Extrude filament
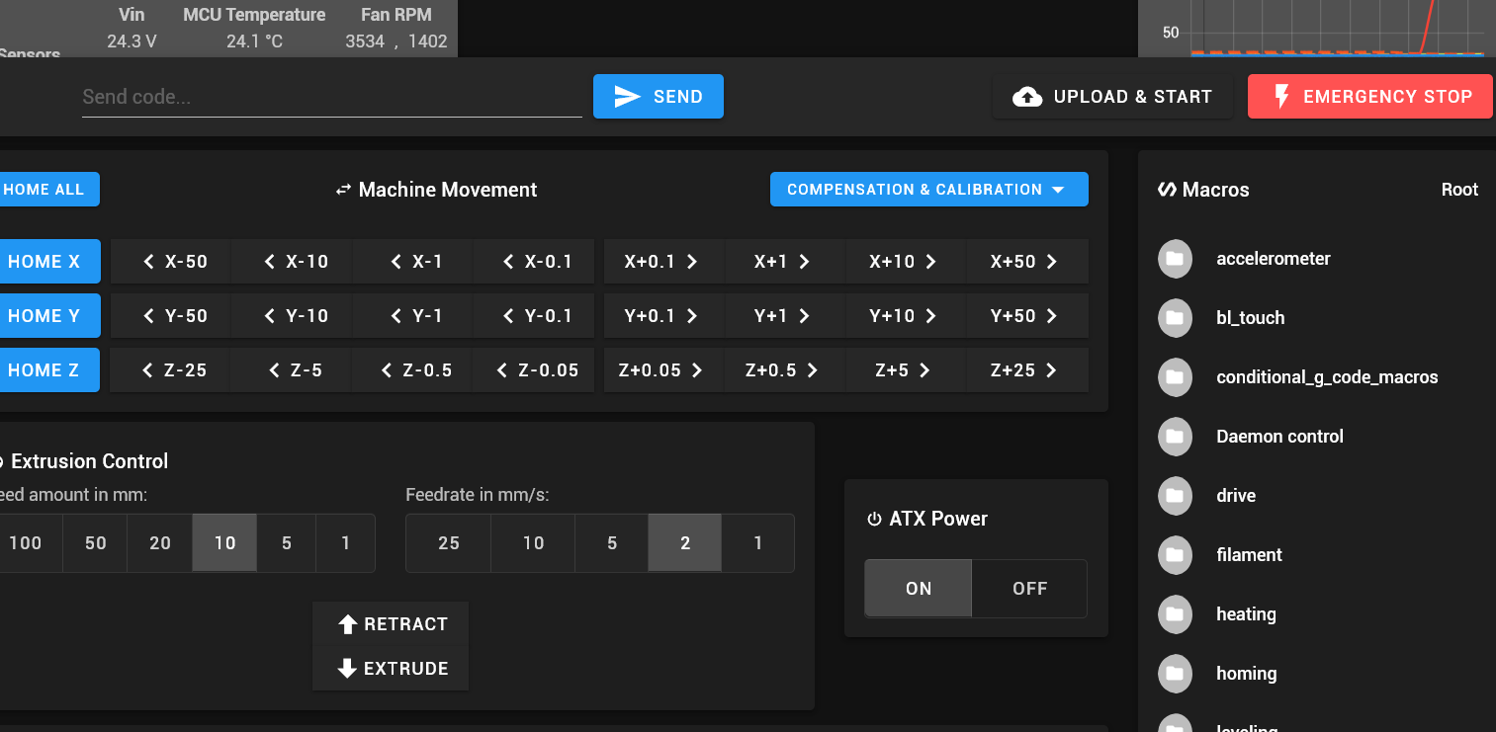 (391, 669)
